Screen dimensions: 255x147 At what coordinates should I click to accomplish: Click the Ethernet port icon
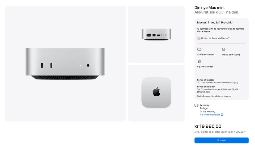click(x=199, y=61)
